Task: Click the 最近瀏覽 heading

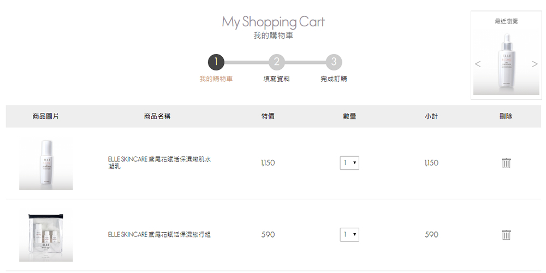Action: coord(506,21)
